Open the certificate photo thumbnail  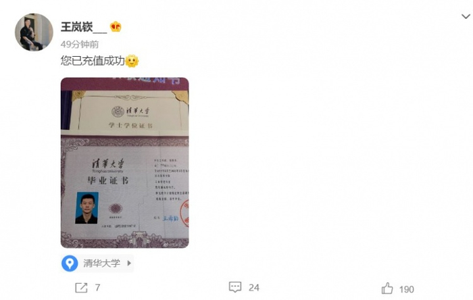click(124, 163)
